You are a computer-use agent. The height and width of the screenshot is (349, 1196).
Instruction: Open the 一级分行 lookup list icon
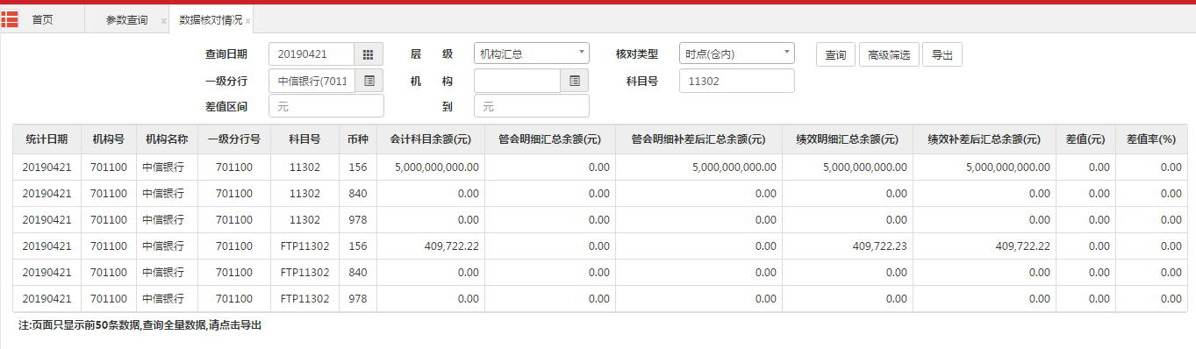369,81
